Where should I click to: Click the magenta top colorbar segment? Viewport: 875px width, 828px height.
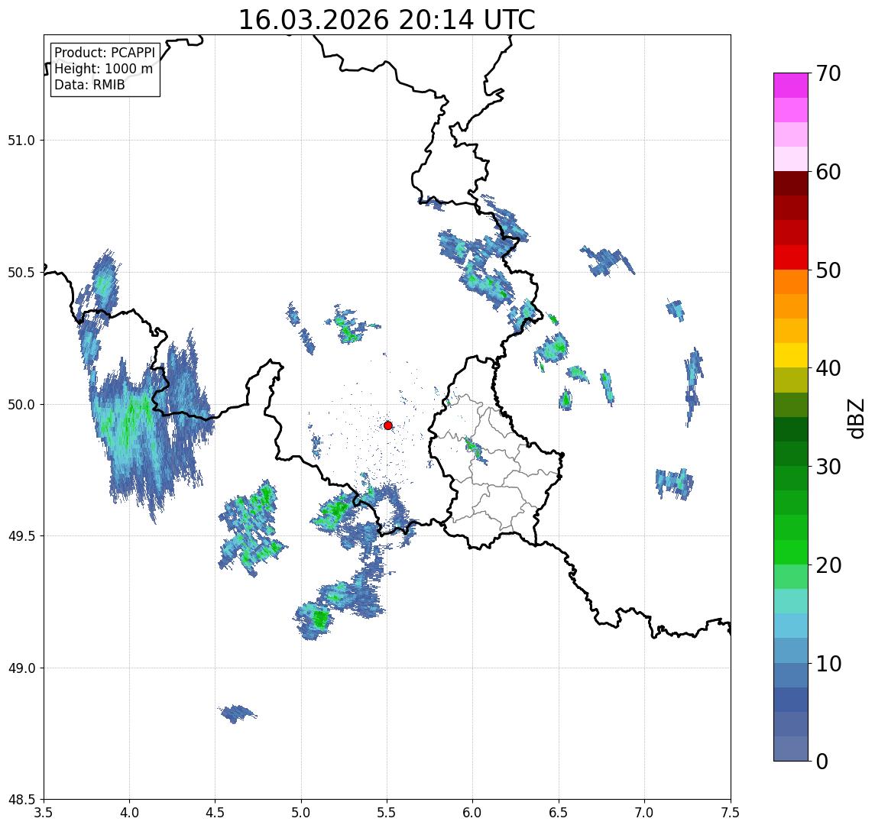click(791, 86)
